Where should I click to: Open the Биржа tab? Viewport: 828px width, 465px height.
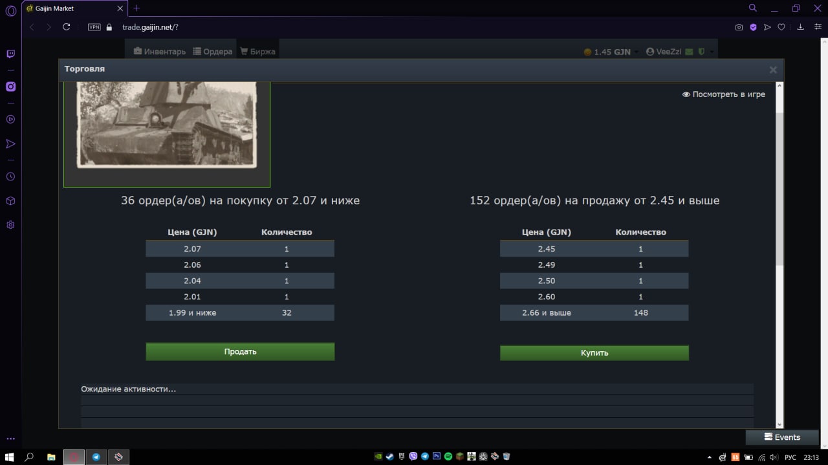tap(257, 52)
